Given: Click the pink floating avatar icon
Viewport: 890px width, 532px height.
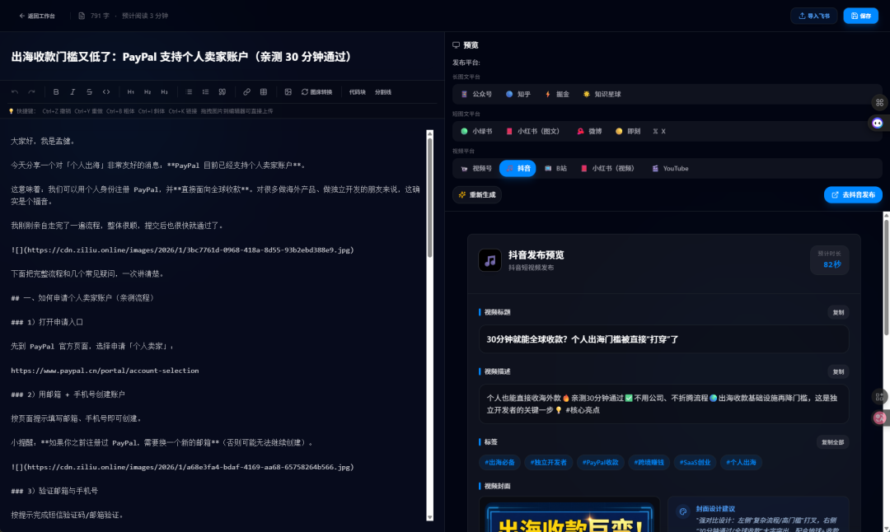Looking at the screenshot, I should 879,418.
